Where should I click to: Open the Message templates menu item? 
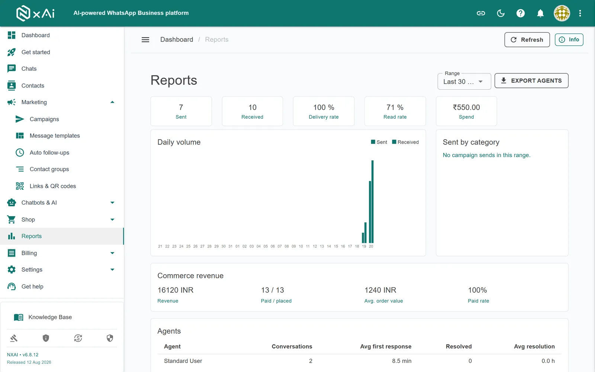pyautogui.click(x=62, y=136)
